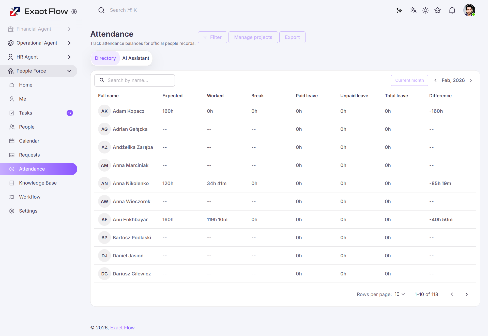Screen dimensions: 488x336
Task: Toggle sidebar pin next to Exact Flow logo
Action: (x=74, y=11)
